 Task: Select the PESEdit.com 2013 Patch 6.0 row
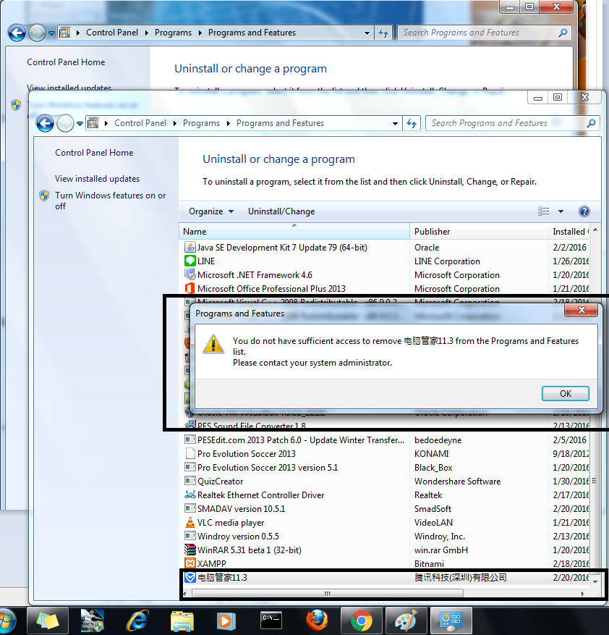tap(384, 440)
